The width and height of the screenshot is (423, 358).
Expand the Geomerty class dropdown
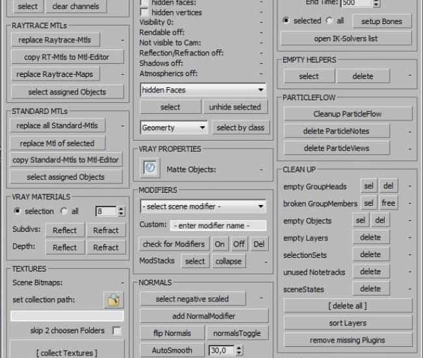174,128
